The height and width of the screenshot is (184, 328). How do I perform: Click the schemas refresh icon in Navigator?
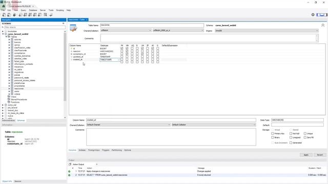point(64,24)
